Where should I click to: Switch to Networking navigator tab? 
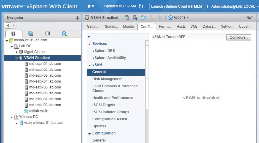(64, 34)
